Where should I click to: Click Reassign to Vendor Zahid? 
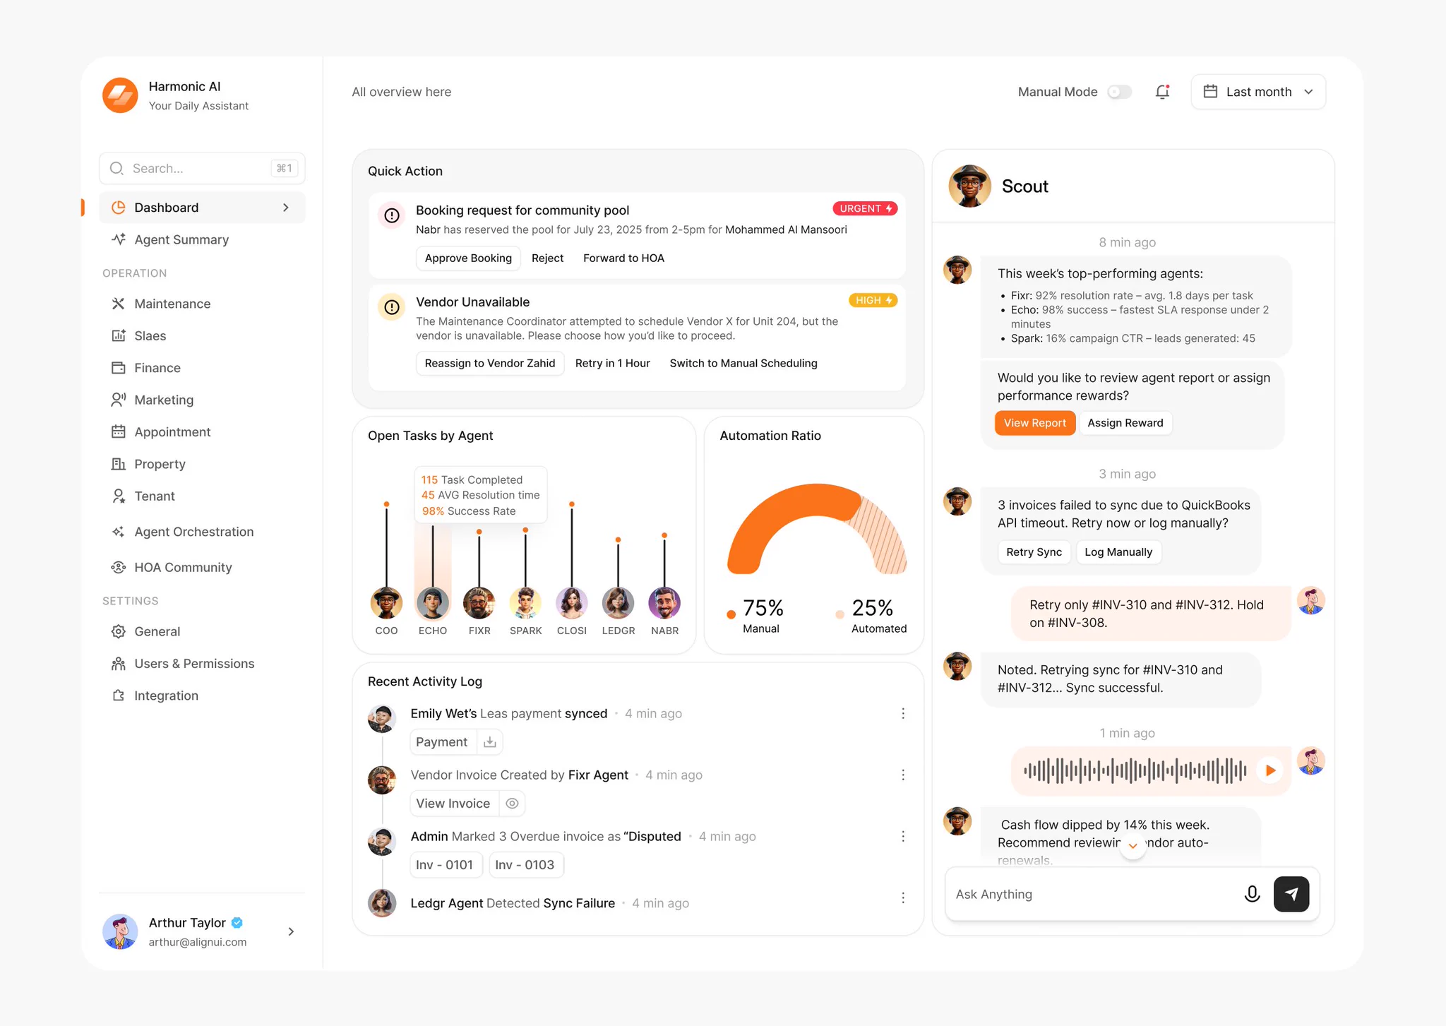pyautogui.click(x=490, y=363)
